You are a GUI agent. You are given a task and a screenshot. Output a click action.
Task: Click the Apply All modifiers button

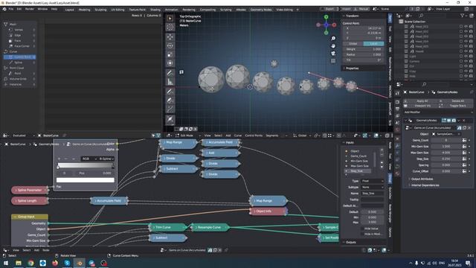[422, 101]
